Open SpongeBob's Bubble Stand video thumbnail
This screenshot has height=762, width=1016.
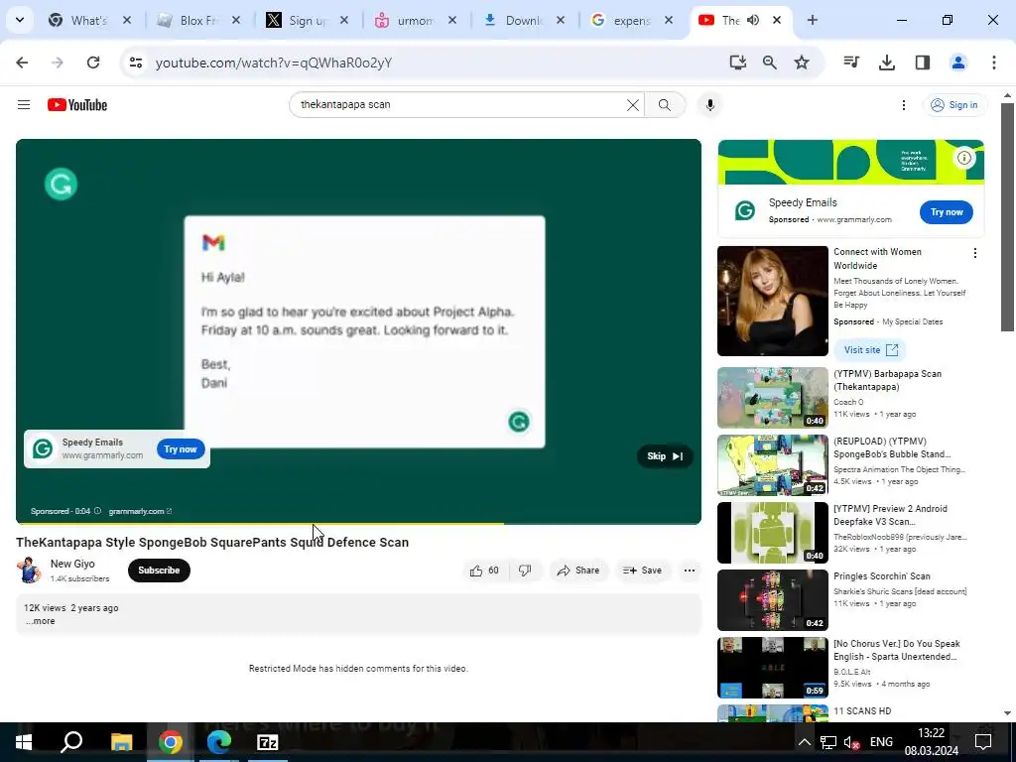(772, 465)
